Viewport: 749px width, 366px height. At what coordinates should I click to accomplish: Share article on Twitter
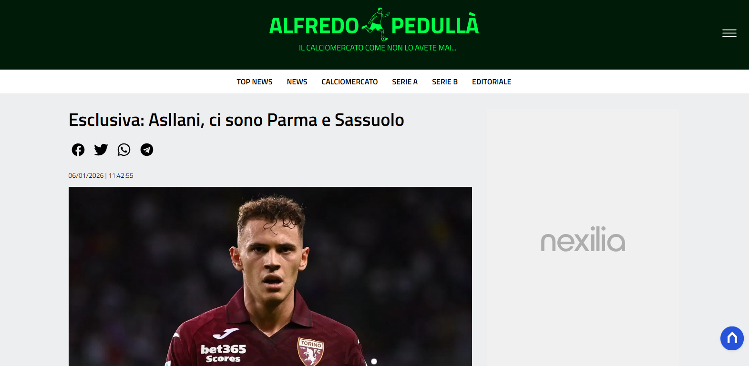[x=101, y=150]
